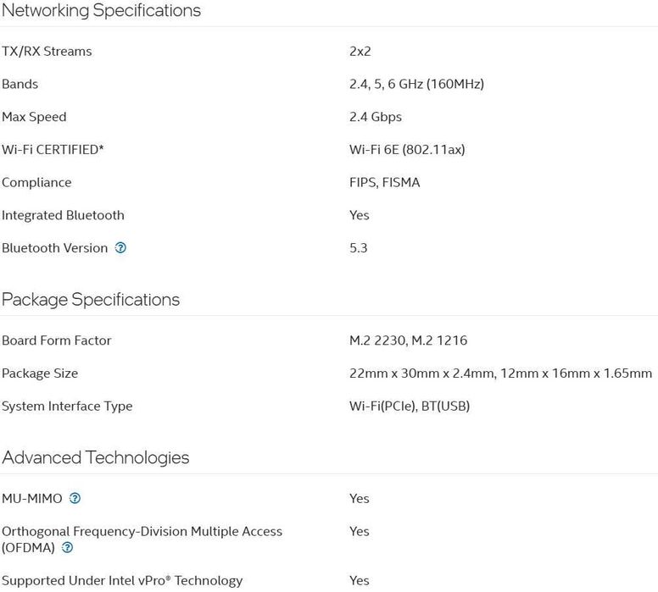Click the Wi-Fi CERTIFIED* label

(53, 150)
